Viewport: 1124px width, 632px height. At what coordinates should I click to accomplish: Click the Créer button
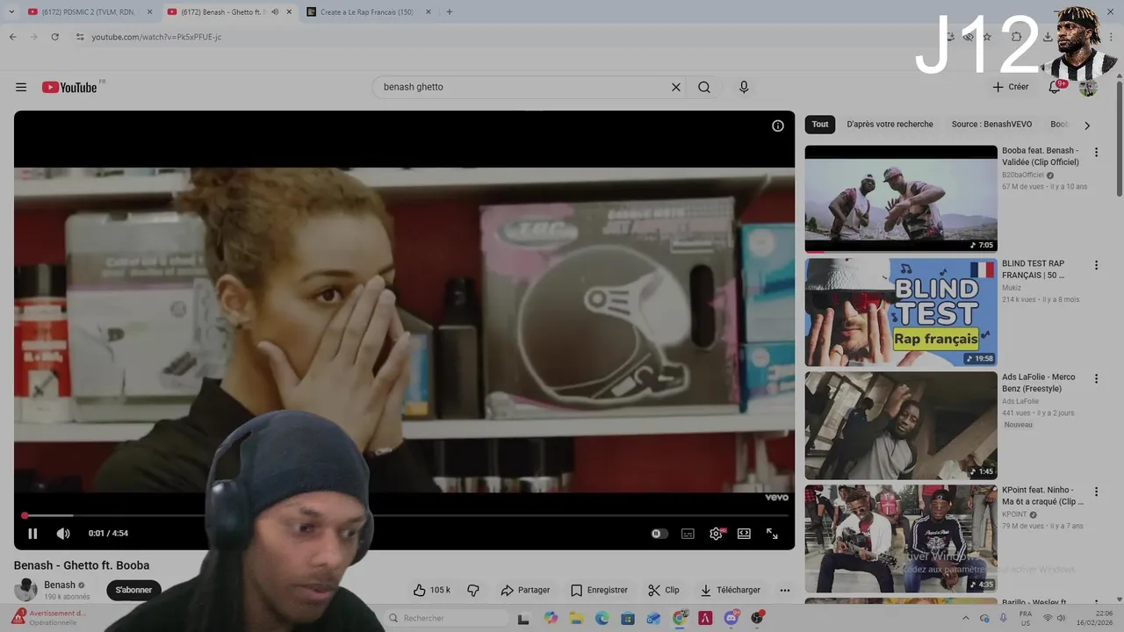(x=1011, y=87)
